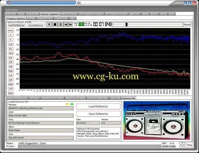Open the Reference Centre Adjust tab
The width and height of the screenshot is (199, 153).
point(52,98)
